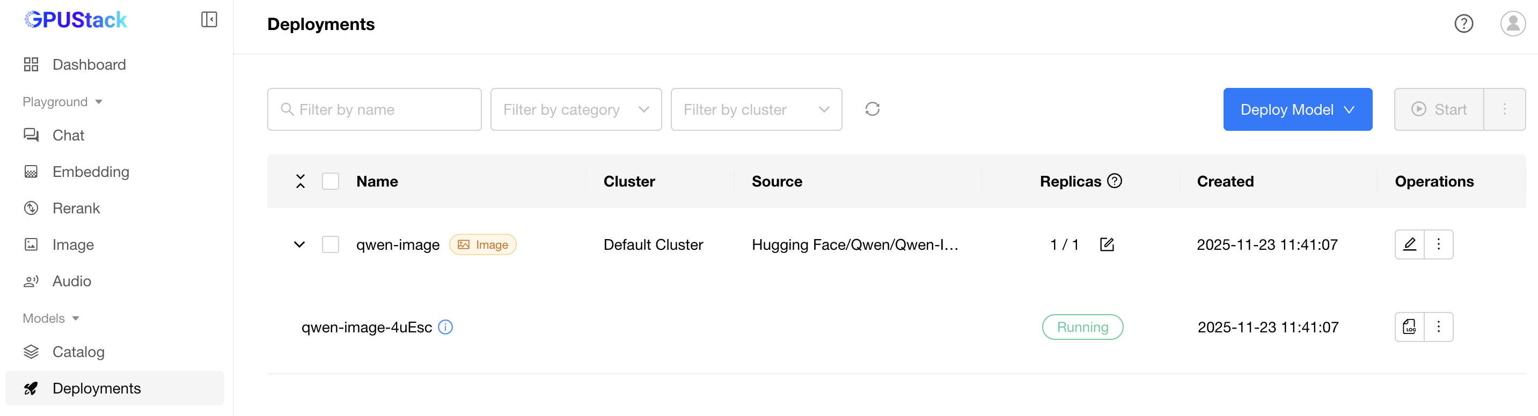Open the user avatar menu
The height and width of the screenshot is (416, 1538).
(x=1512, y=24)
